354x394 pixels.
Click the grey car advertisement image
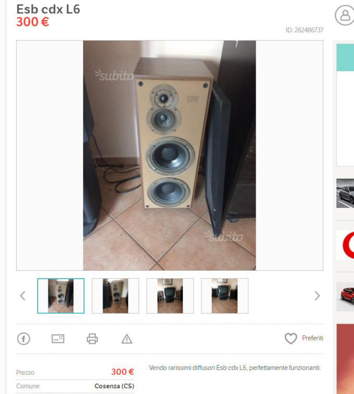point(345,193)
